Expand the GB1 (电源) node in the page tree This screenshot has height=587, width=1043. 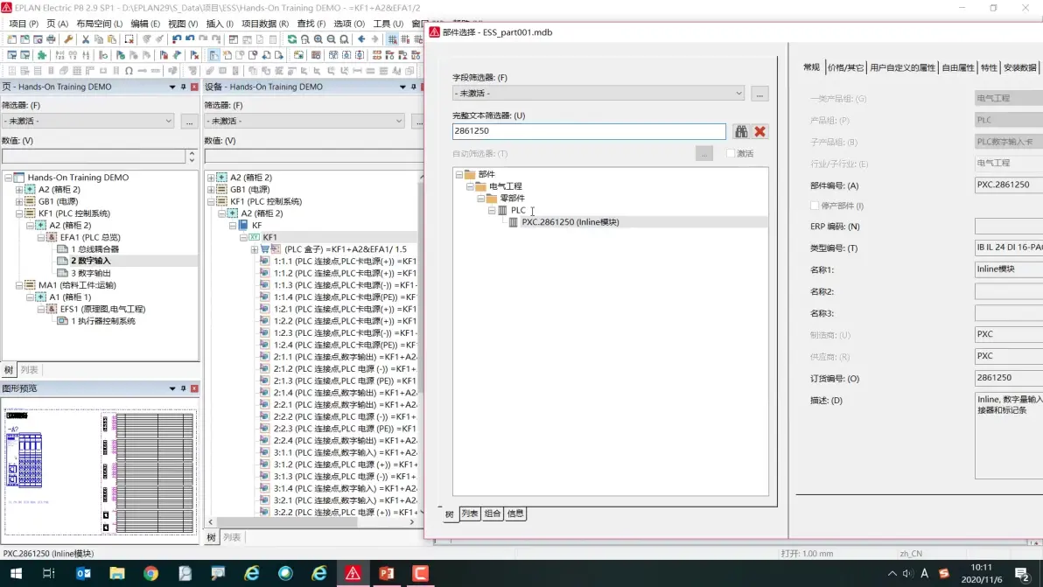(x=19, y=201)
